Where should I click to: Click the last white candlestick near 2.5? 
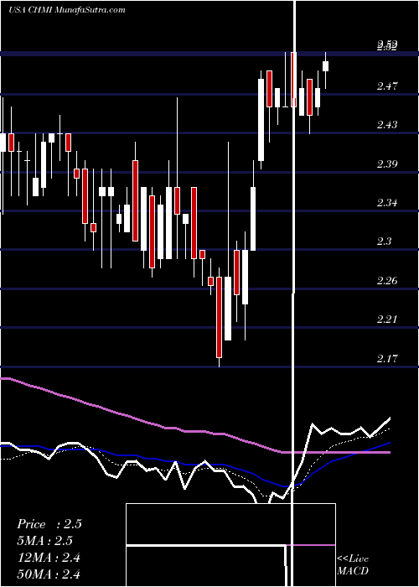325,66
